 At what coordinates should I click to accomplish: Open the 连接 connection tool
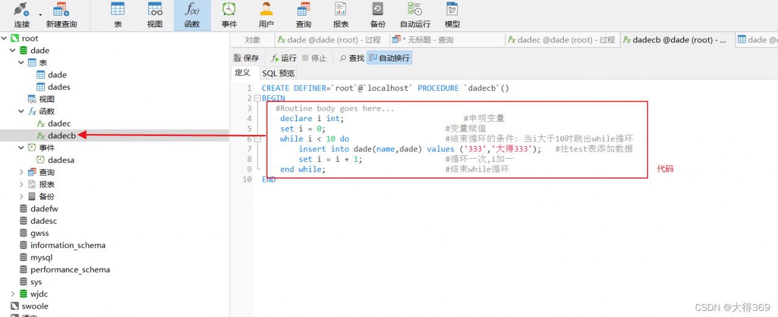[x=22, y=15]
